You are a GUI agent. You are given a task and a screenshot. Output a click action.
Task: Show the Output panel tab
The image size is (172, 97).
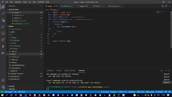[59, 71]
